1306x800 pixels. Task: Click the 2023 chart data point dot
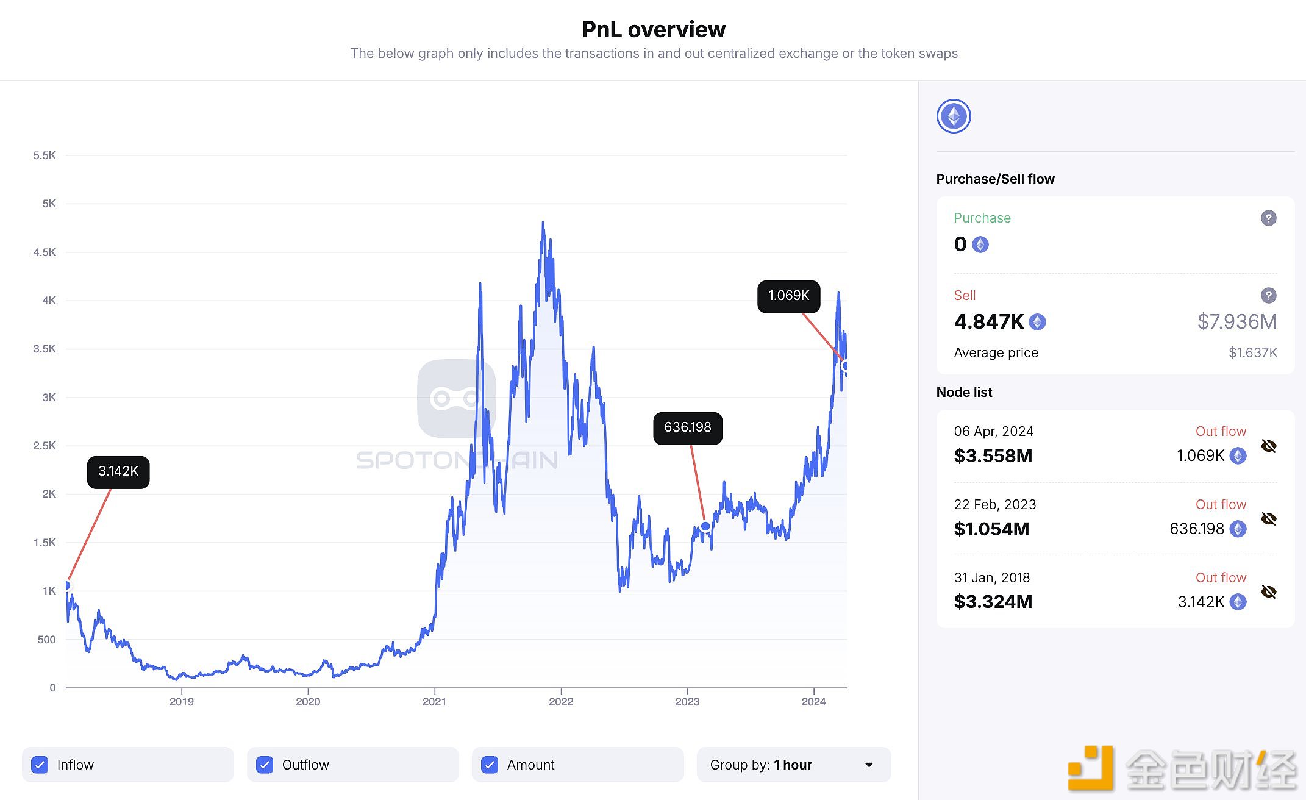tap(705, 526)
